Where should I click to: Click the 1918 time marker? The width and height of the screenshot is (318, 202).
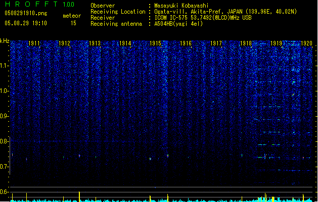(246, 43)
